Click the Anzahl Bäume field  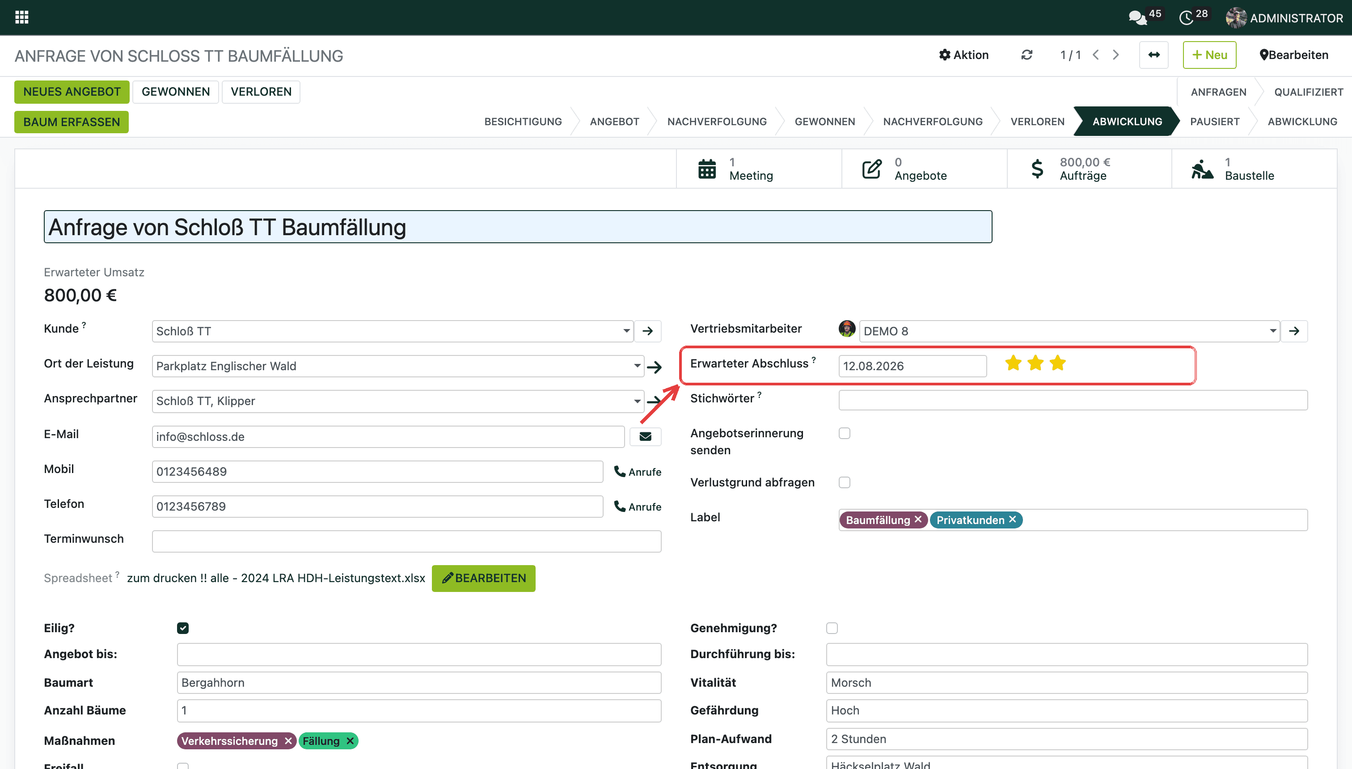click(x=419, y=710)
